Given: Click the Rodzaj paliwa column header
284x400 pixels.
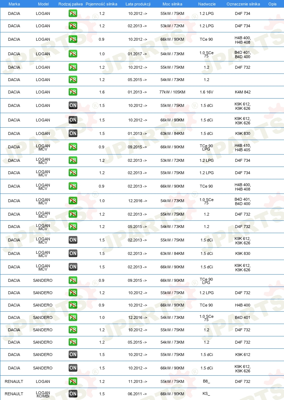Looking at the screenshot, I should click(x=70, y=4).
